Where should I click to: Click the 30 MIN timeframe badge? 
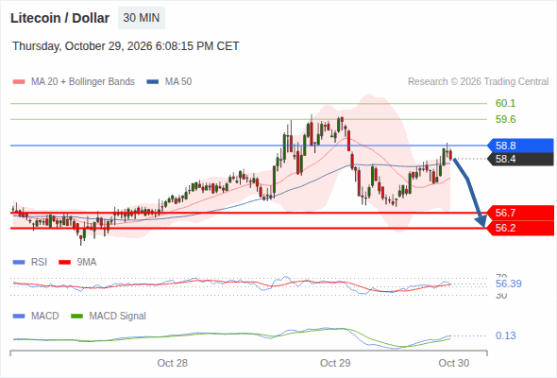click(142, 18)
